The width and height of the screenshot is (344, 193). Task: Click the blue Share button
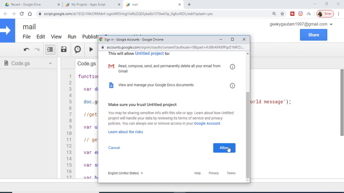(x=313, y=35)
